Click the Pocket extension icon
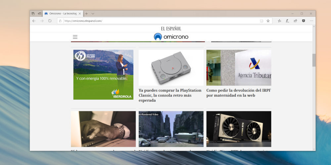This screenshot has height=165, width=331. [x=303, y=21]
